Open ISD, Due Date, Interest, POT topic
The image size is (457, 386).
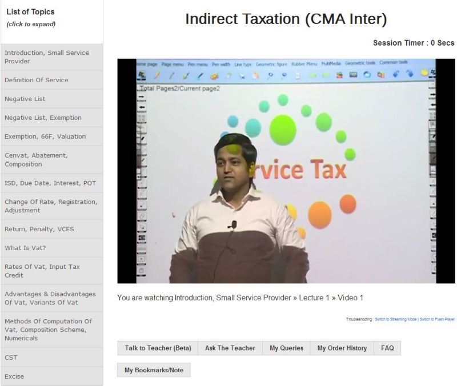tap(51, 183)
